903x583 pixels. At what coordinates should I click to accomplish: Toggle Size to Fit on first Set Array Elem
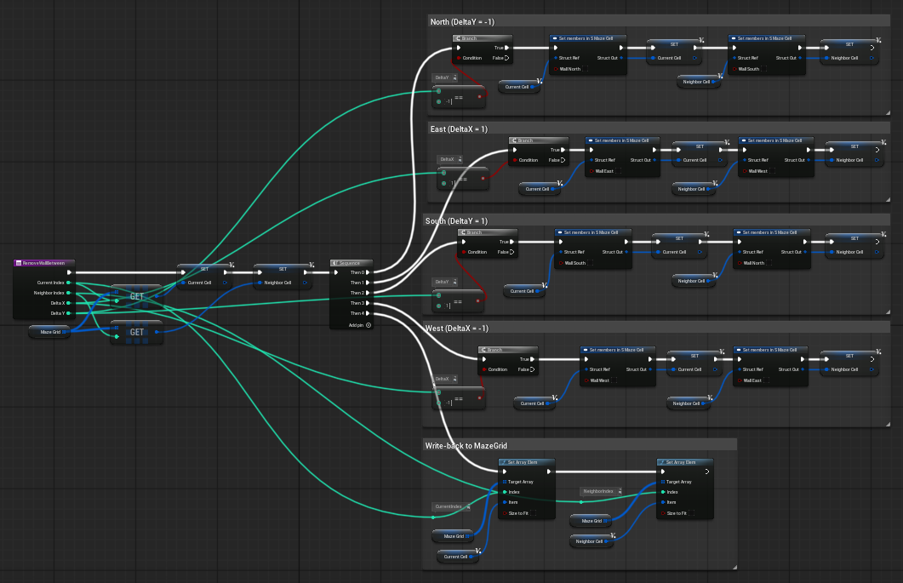click(533, 512)
